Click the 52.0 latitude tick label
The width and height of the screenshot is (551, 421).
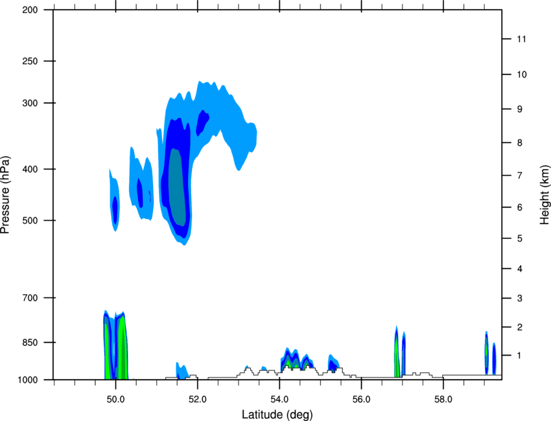coord(198,400)
